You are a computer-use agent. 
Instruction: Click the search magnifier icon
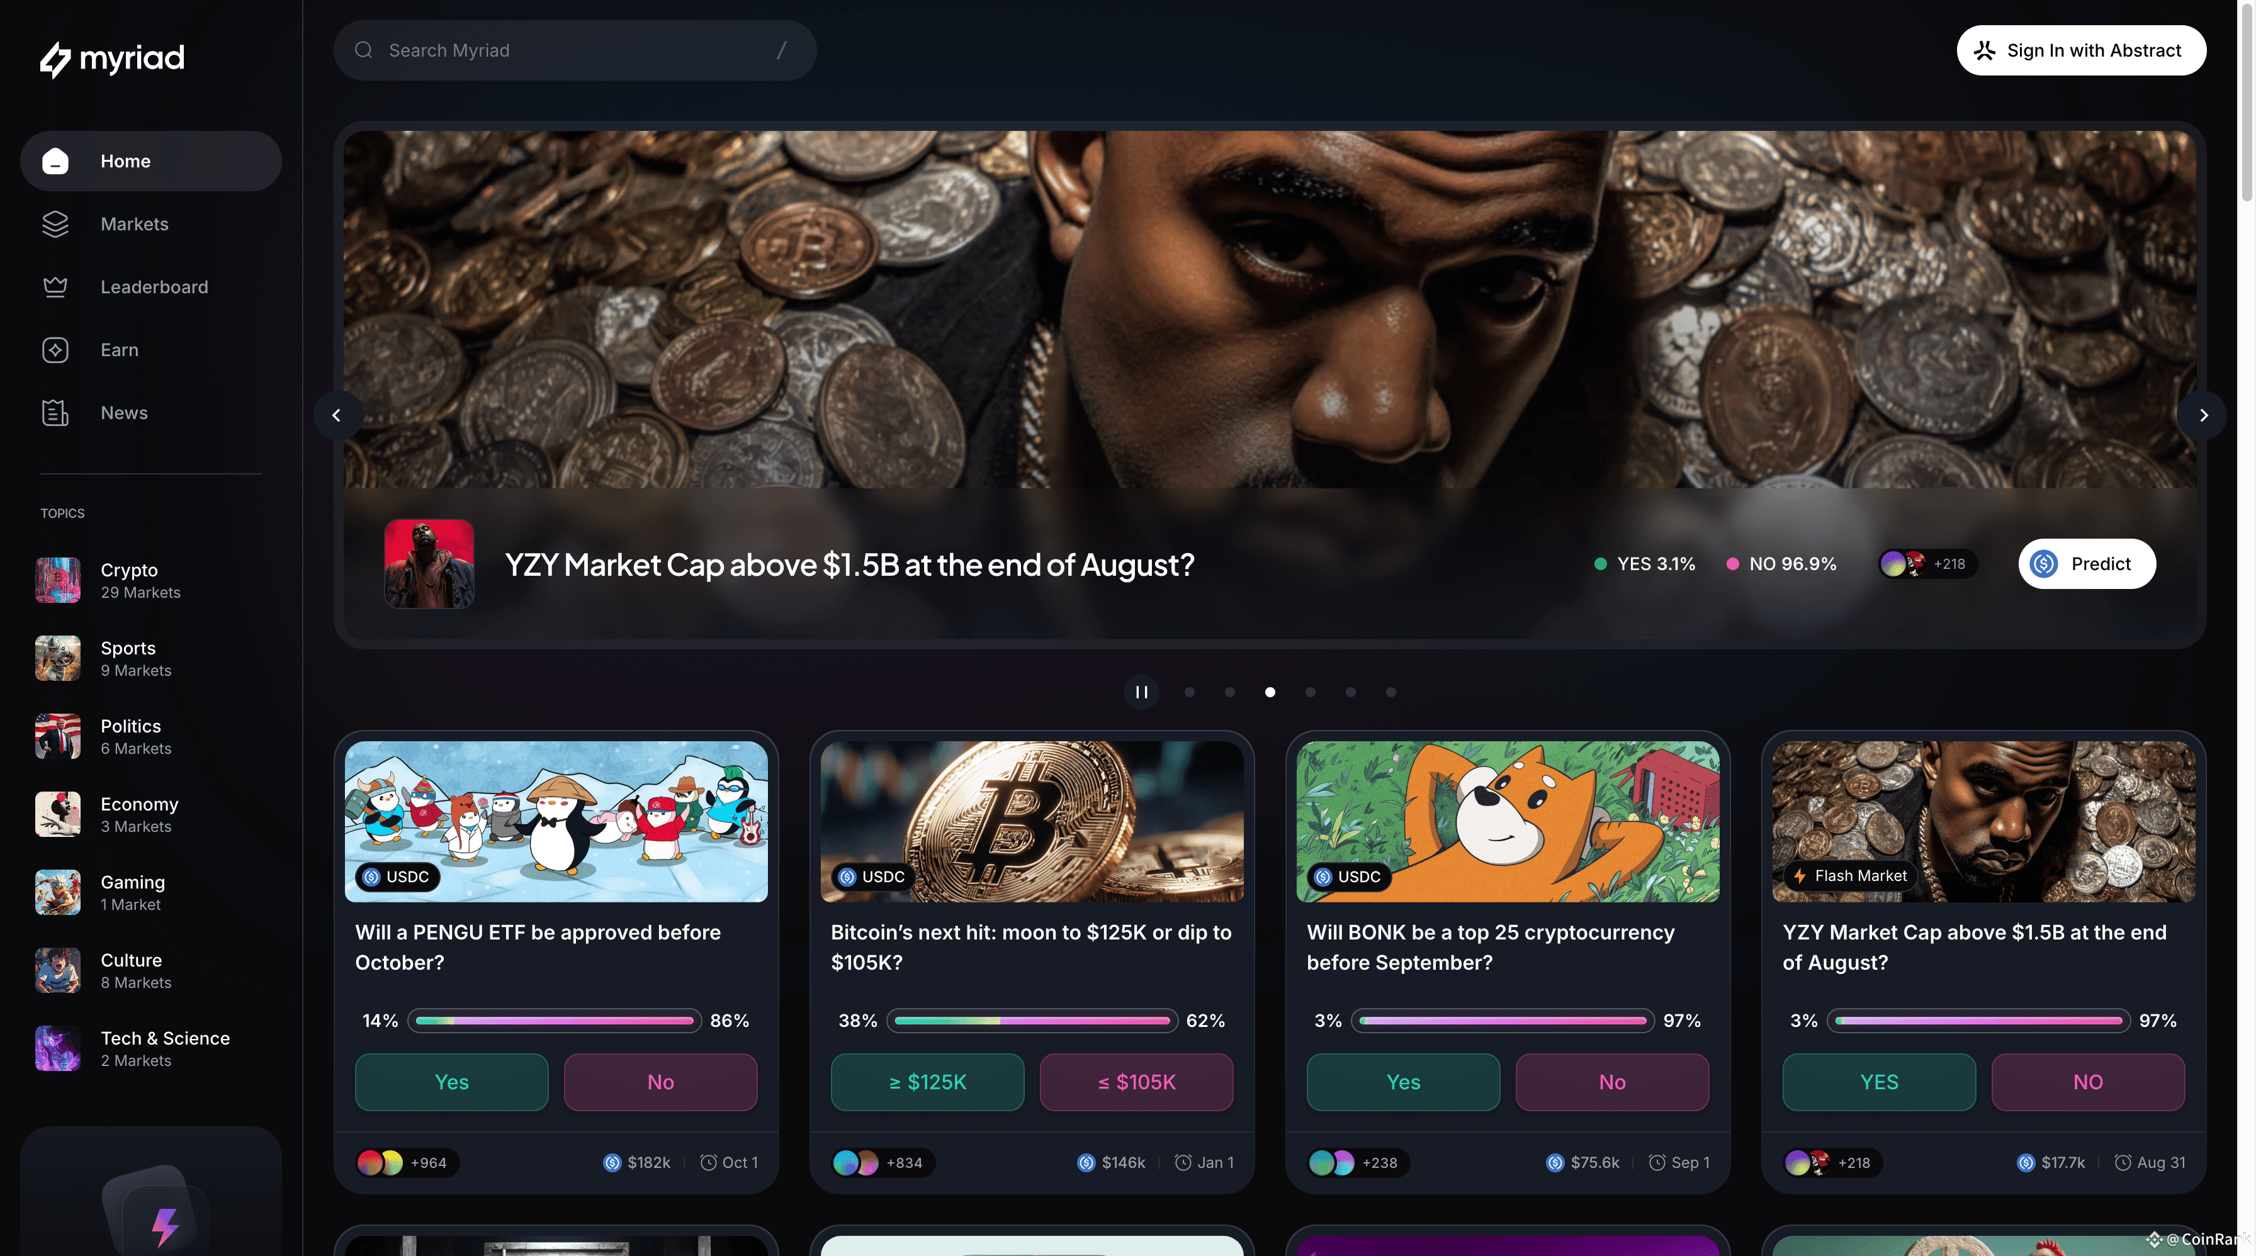coord(363,50)
